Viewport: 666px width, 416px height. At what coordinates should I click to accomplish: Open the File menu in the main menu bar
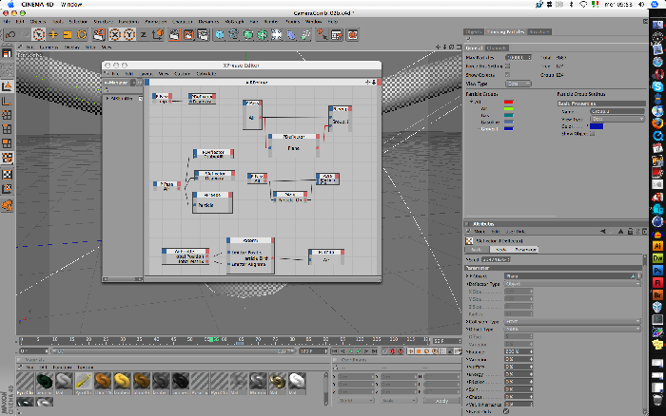[7, 21]
